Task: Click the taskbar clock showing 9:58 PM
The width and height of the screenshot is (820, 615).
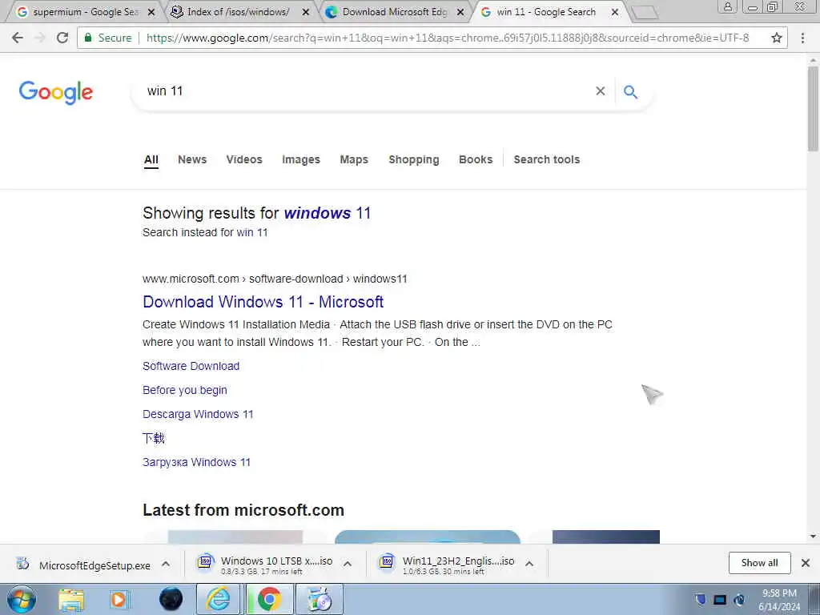Action: tap(779, 600)
